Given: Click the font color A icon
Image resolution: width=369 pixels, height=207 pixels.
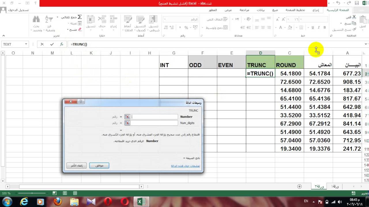Looking at the screenshot, I should [x=280, y=28].
